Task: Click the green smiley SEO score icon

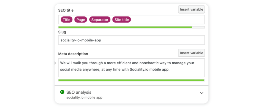Action: (62, 92)
